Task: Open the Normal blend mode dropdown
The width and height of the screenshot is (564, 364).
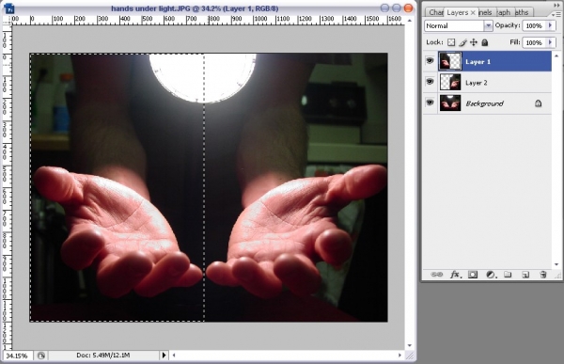Action: (x=488, y=25)
